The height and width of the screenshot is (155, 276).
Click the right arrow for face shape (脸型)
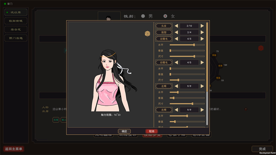point(203,32)
